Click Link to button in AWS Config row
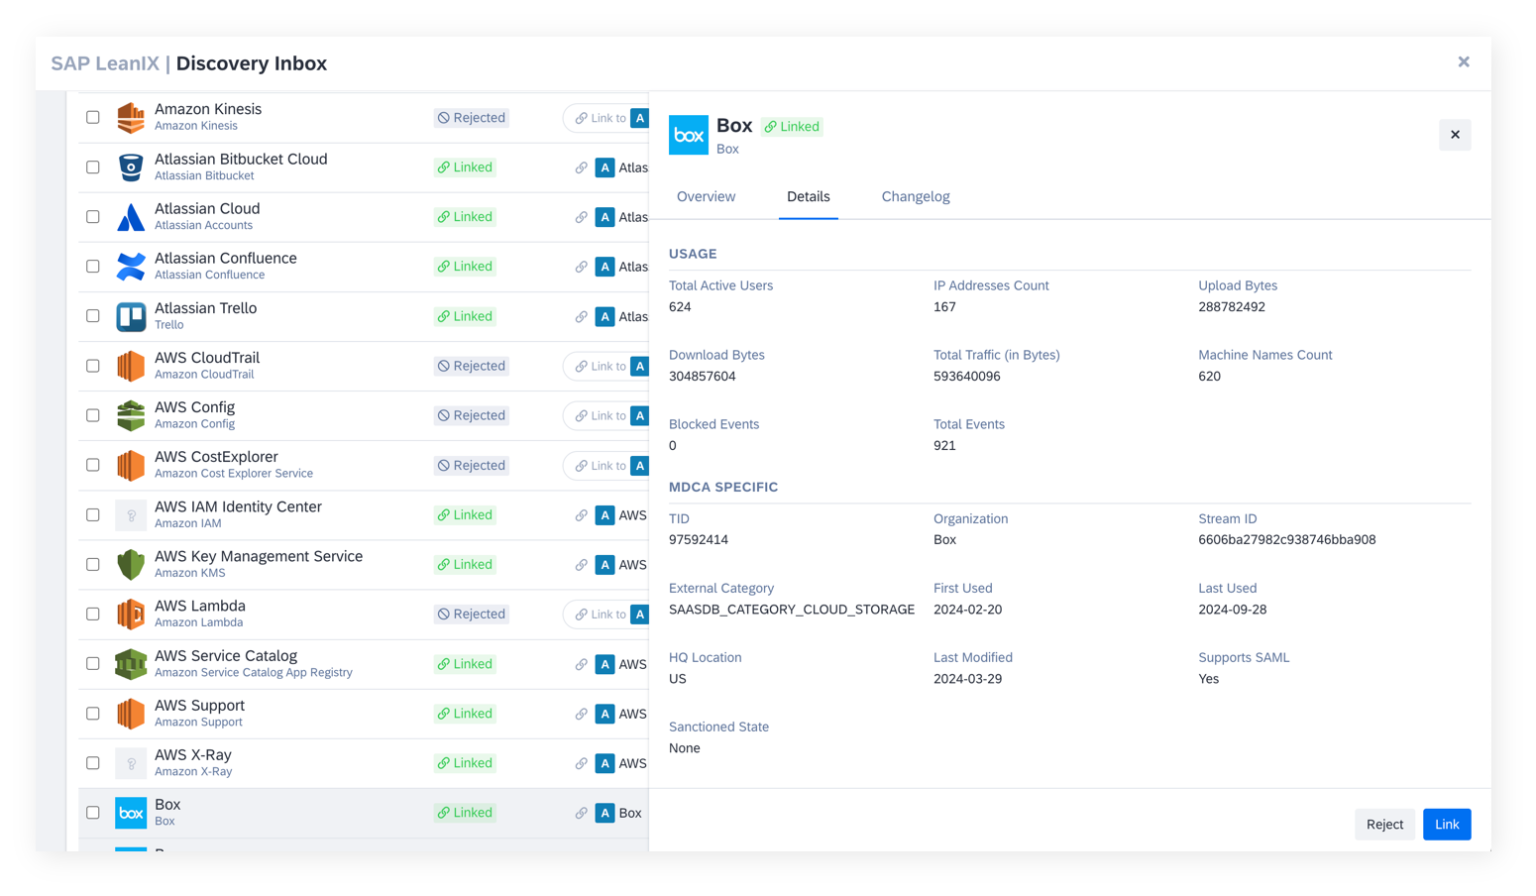 tap(605, 415)
